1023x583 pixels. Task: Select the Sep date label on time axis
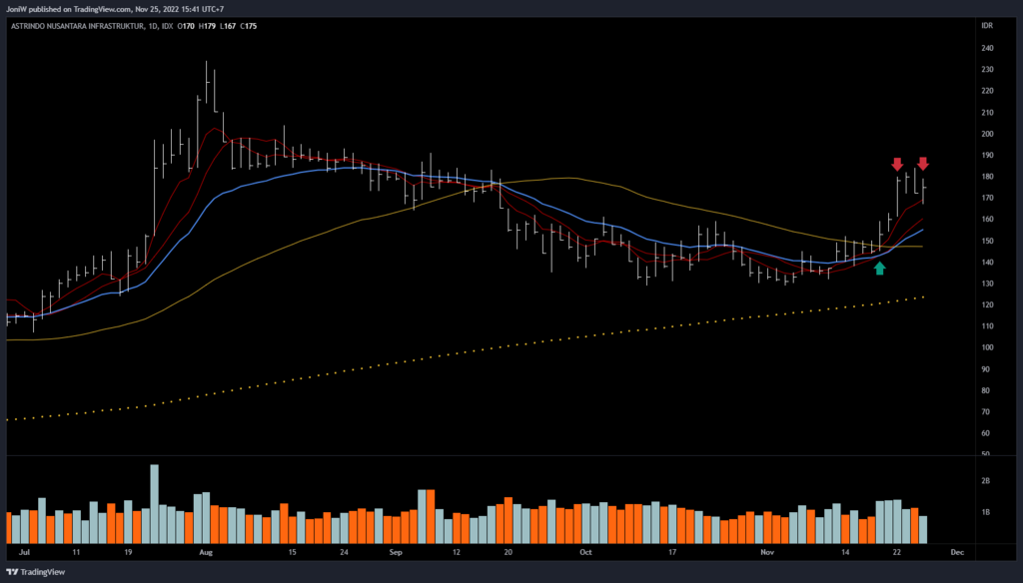[395, 551]
